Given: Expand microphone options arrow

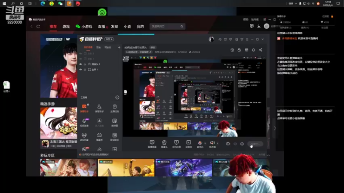Looking at the screenshot, I should coord(205,143).
